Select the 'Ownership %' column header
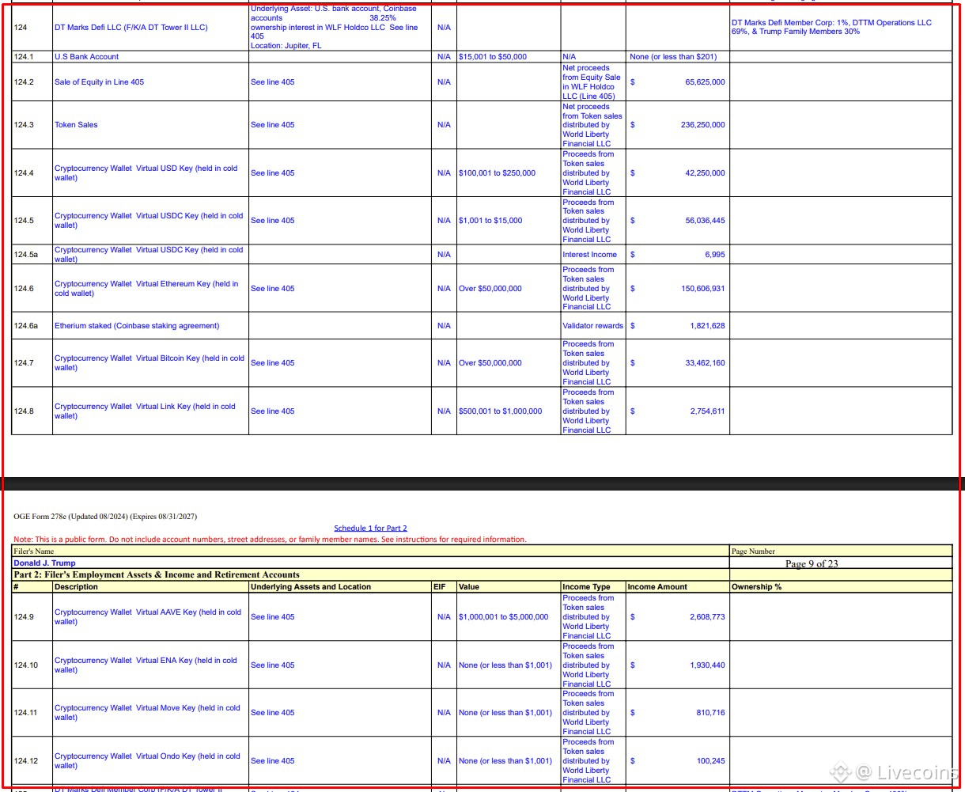 click(x=756, y=587)
